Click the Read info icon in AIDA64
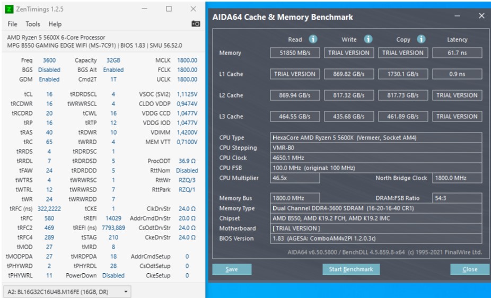Image resolution: width=491 pixels, height=298 pixels. point(313,39)
